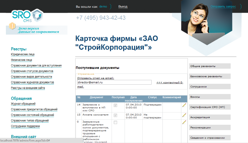This screenshot has width=248, height=143.
Task: Go to Журнал обращений
Action: pos(23,104)
